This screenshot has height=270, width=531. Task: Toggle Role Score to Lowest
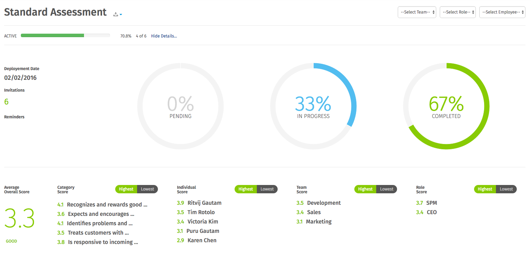point(506,189)
